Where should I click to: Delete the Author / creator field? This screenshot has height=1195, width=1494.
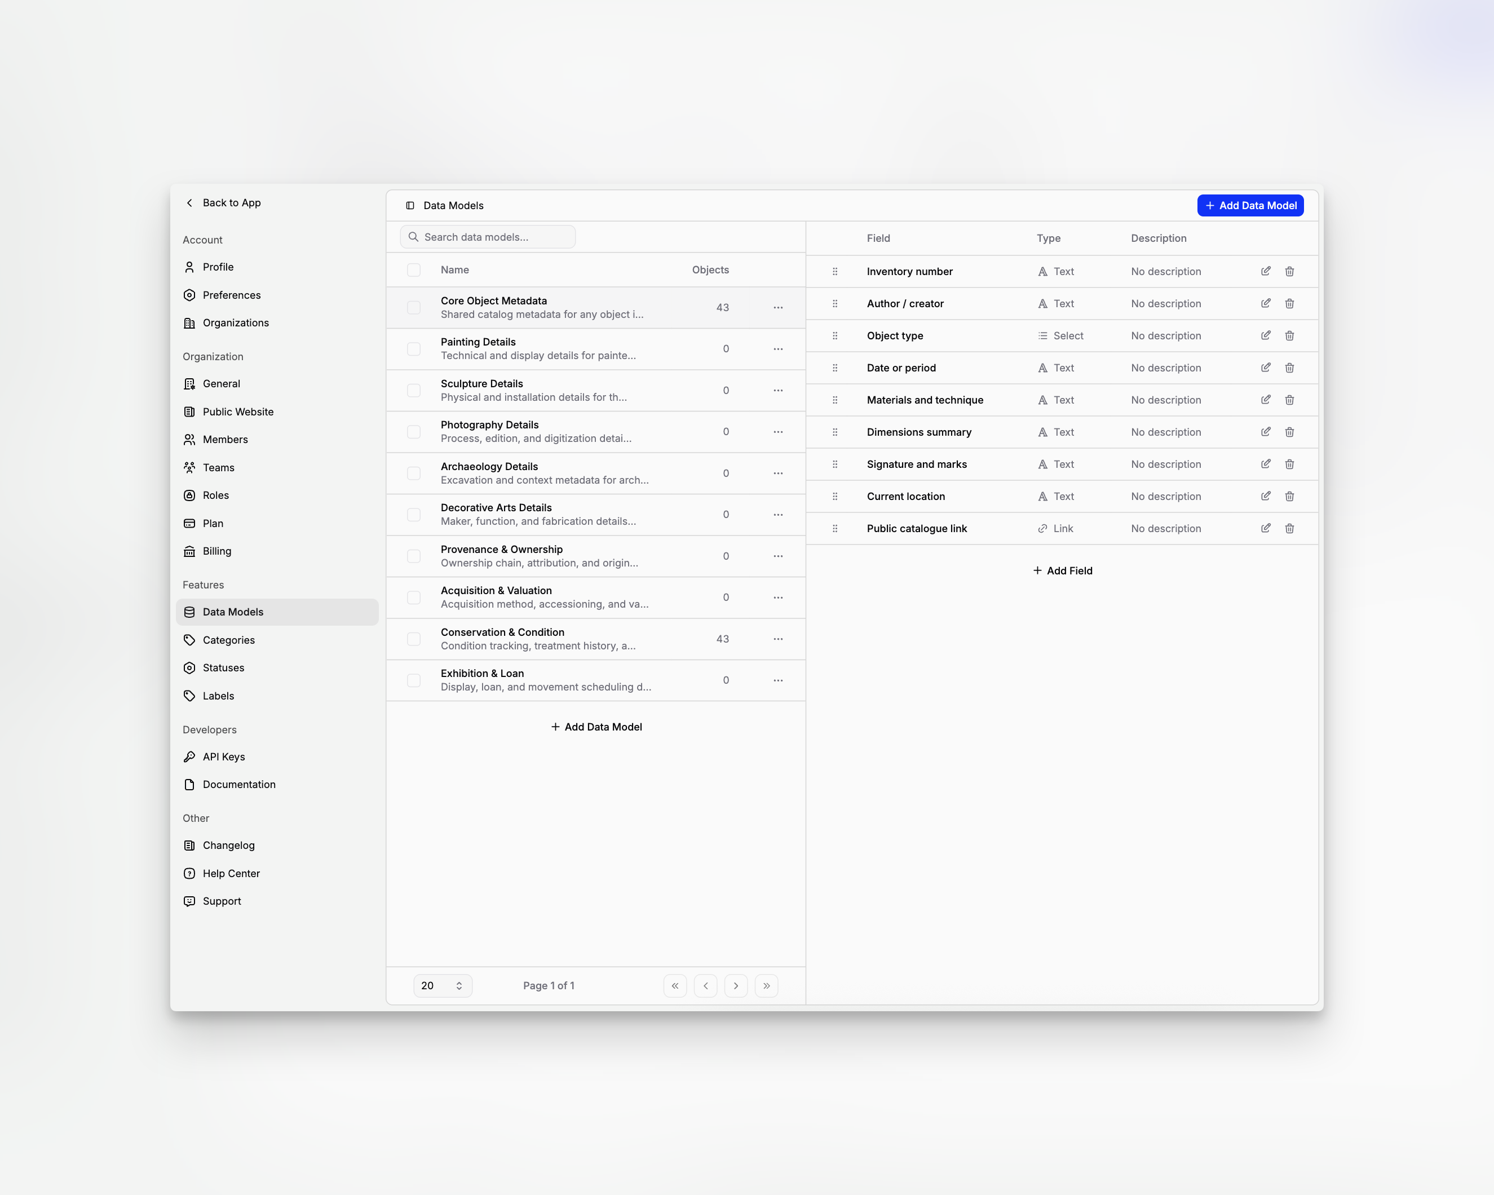click(x=1289, y=303)
